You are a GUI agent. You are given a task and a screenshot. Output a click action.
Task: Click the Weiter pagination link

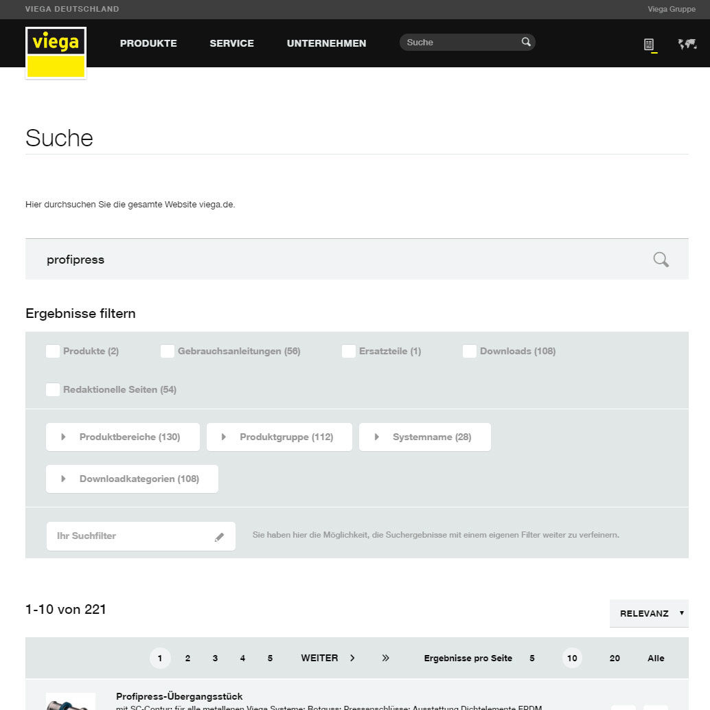coord(319,658)
